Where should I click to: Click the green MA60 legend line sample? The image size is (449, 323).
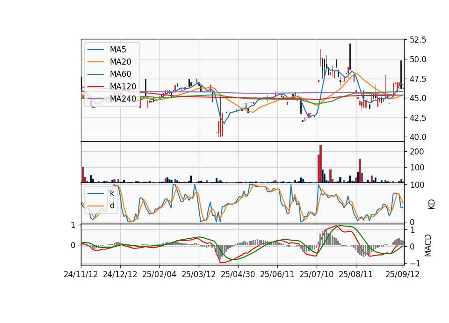point(95,74)
